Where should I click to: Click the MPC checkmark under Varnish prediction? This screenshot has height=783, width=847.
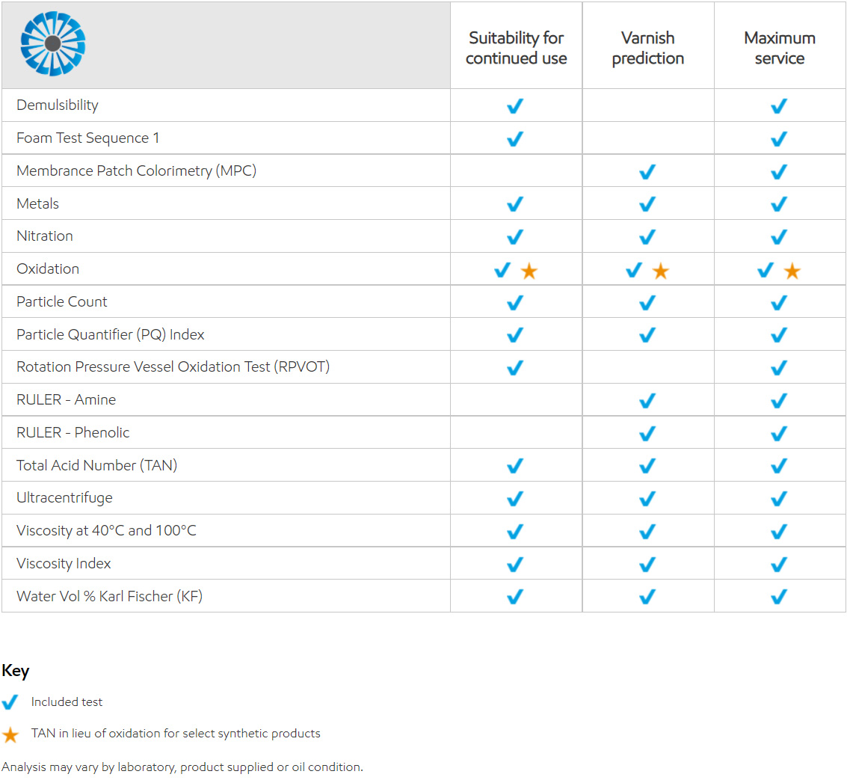[647, 172]
